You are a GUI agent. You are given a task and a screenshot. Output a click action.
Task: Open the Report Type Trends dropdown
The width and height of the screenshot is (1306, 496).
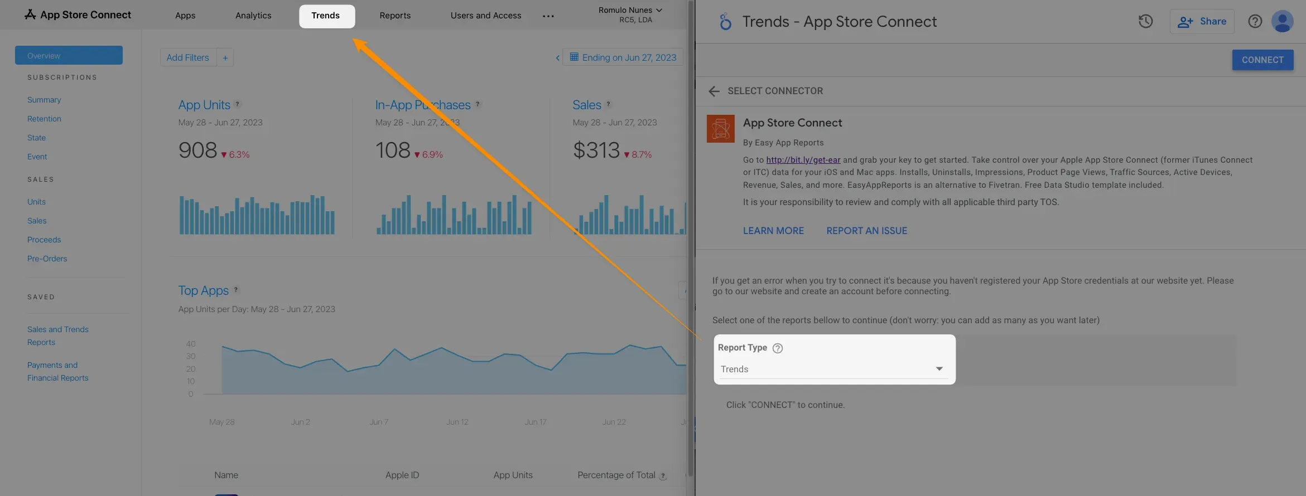tap(834, 369)
